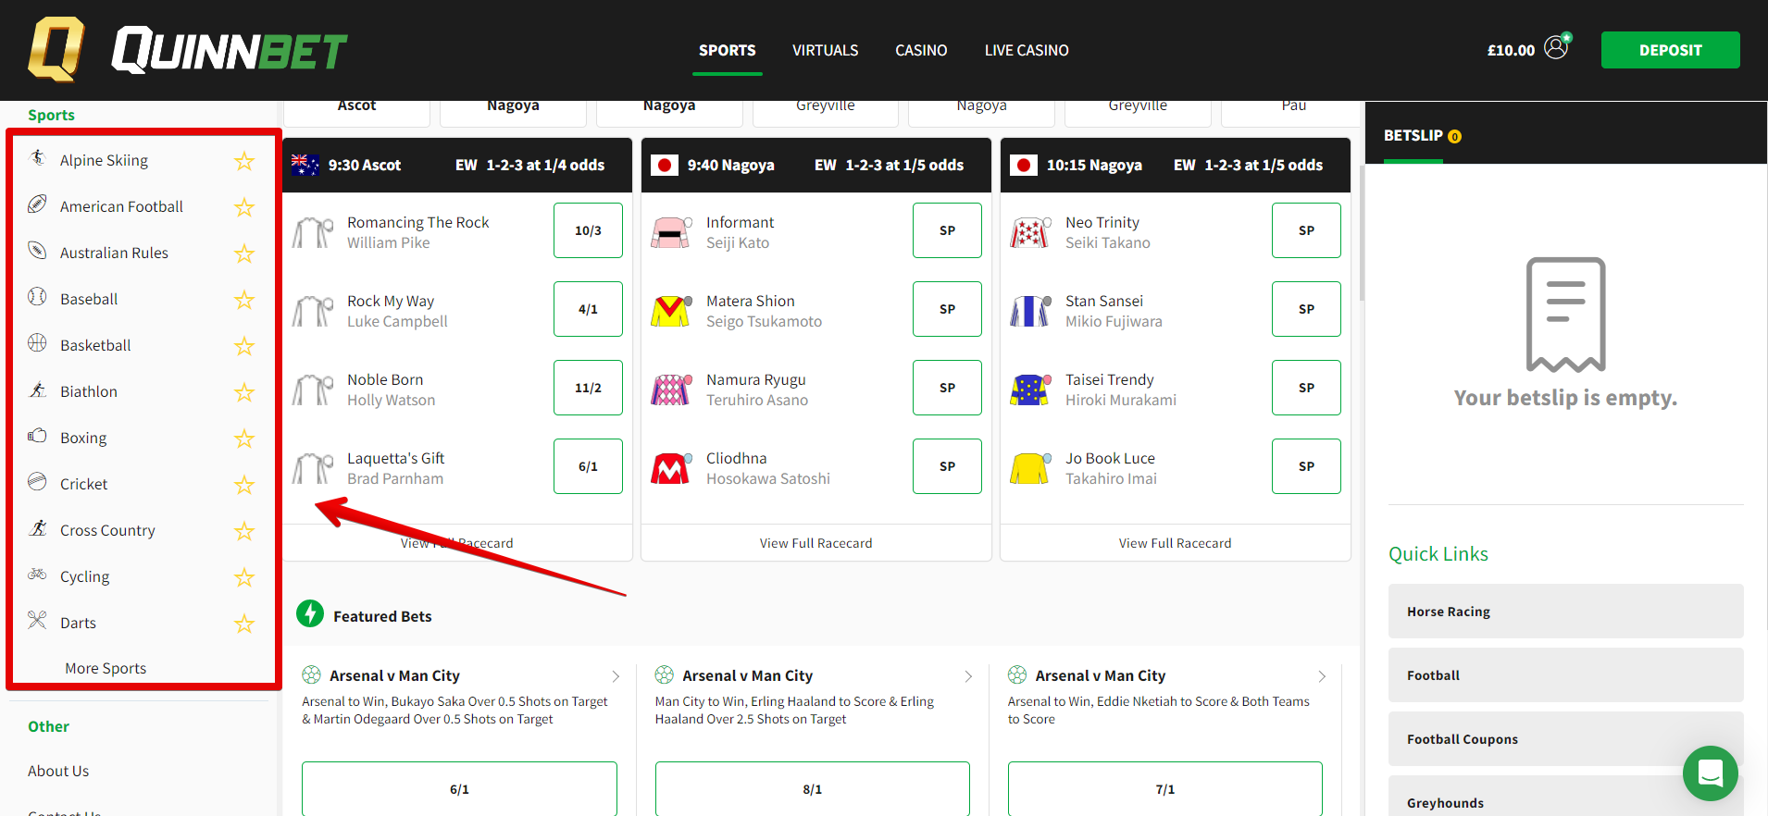This screenshot has height=816, width=1768.
Task: Click Taisei Trendy jockey silks icon
Action: click(x=1030, y=389)
